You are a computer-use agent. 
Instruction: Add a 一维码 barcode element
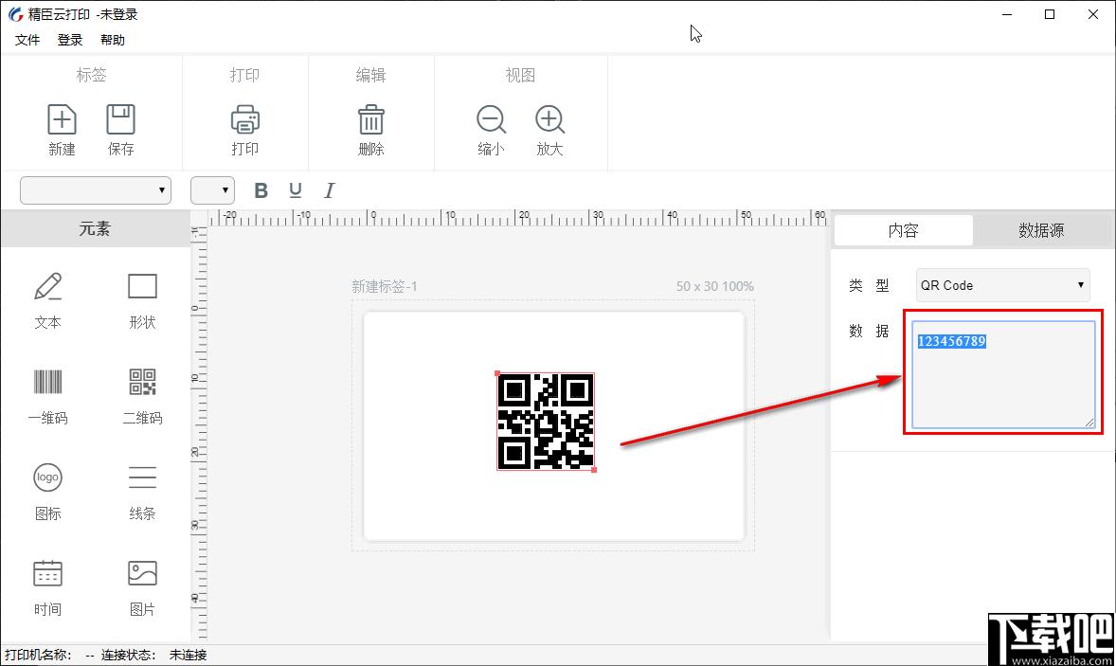point(47,382)
